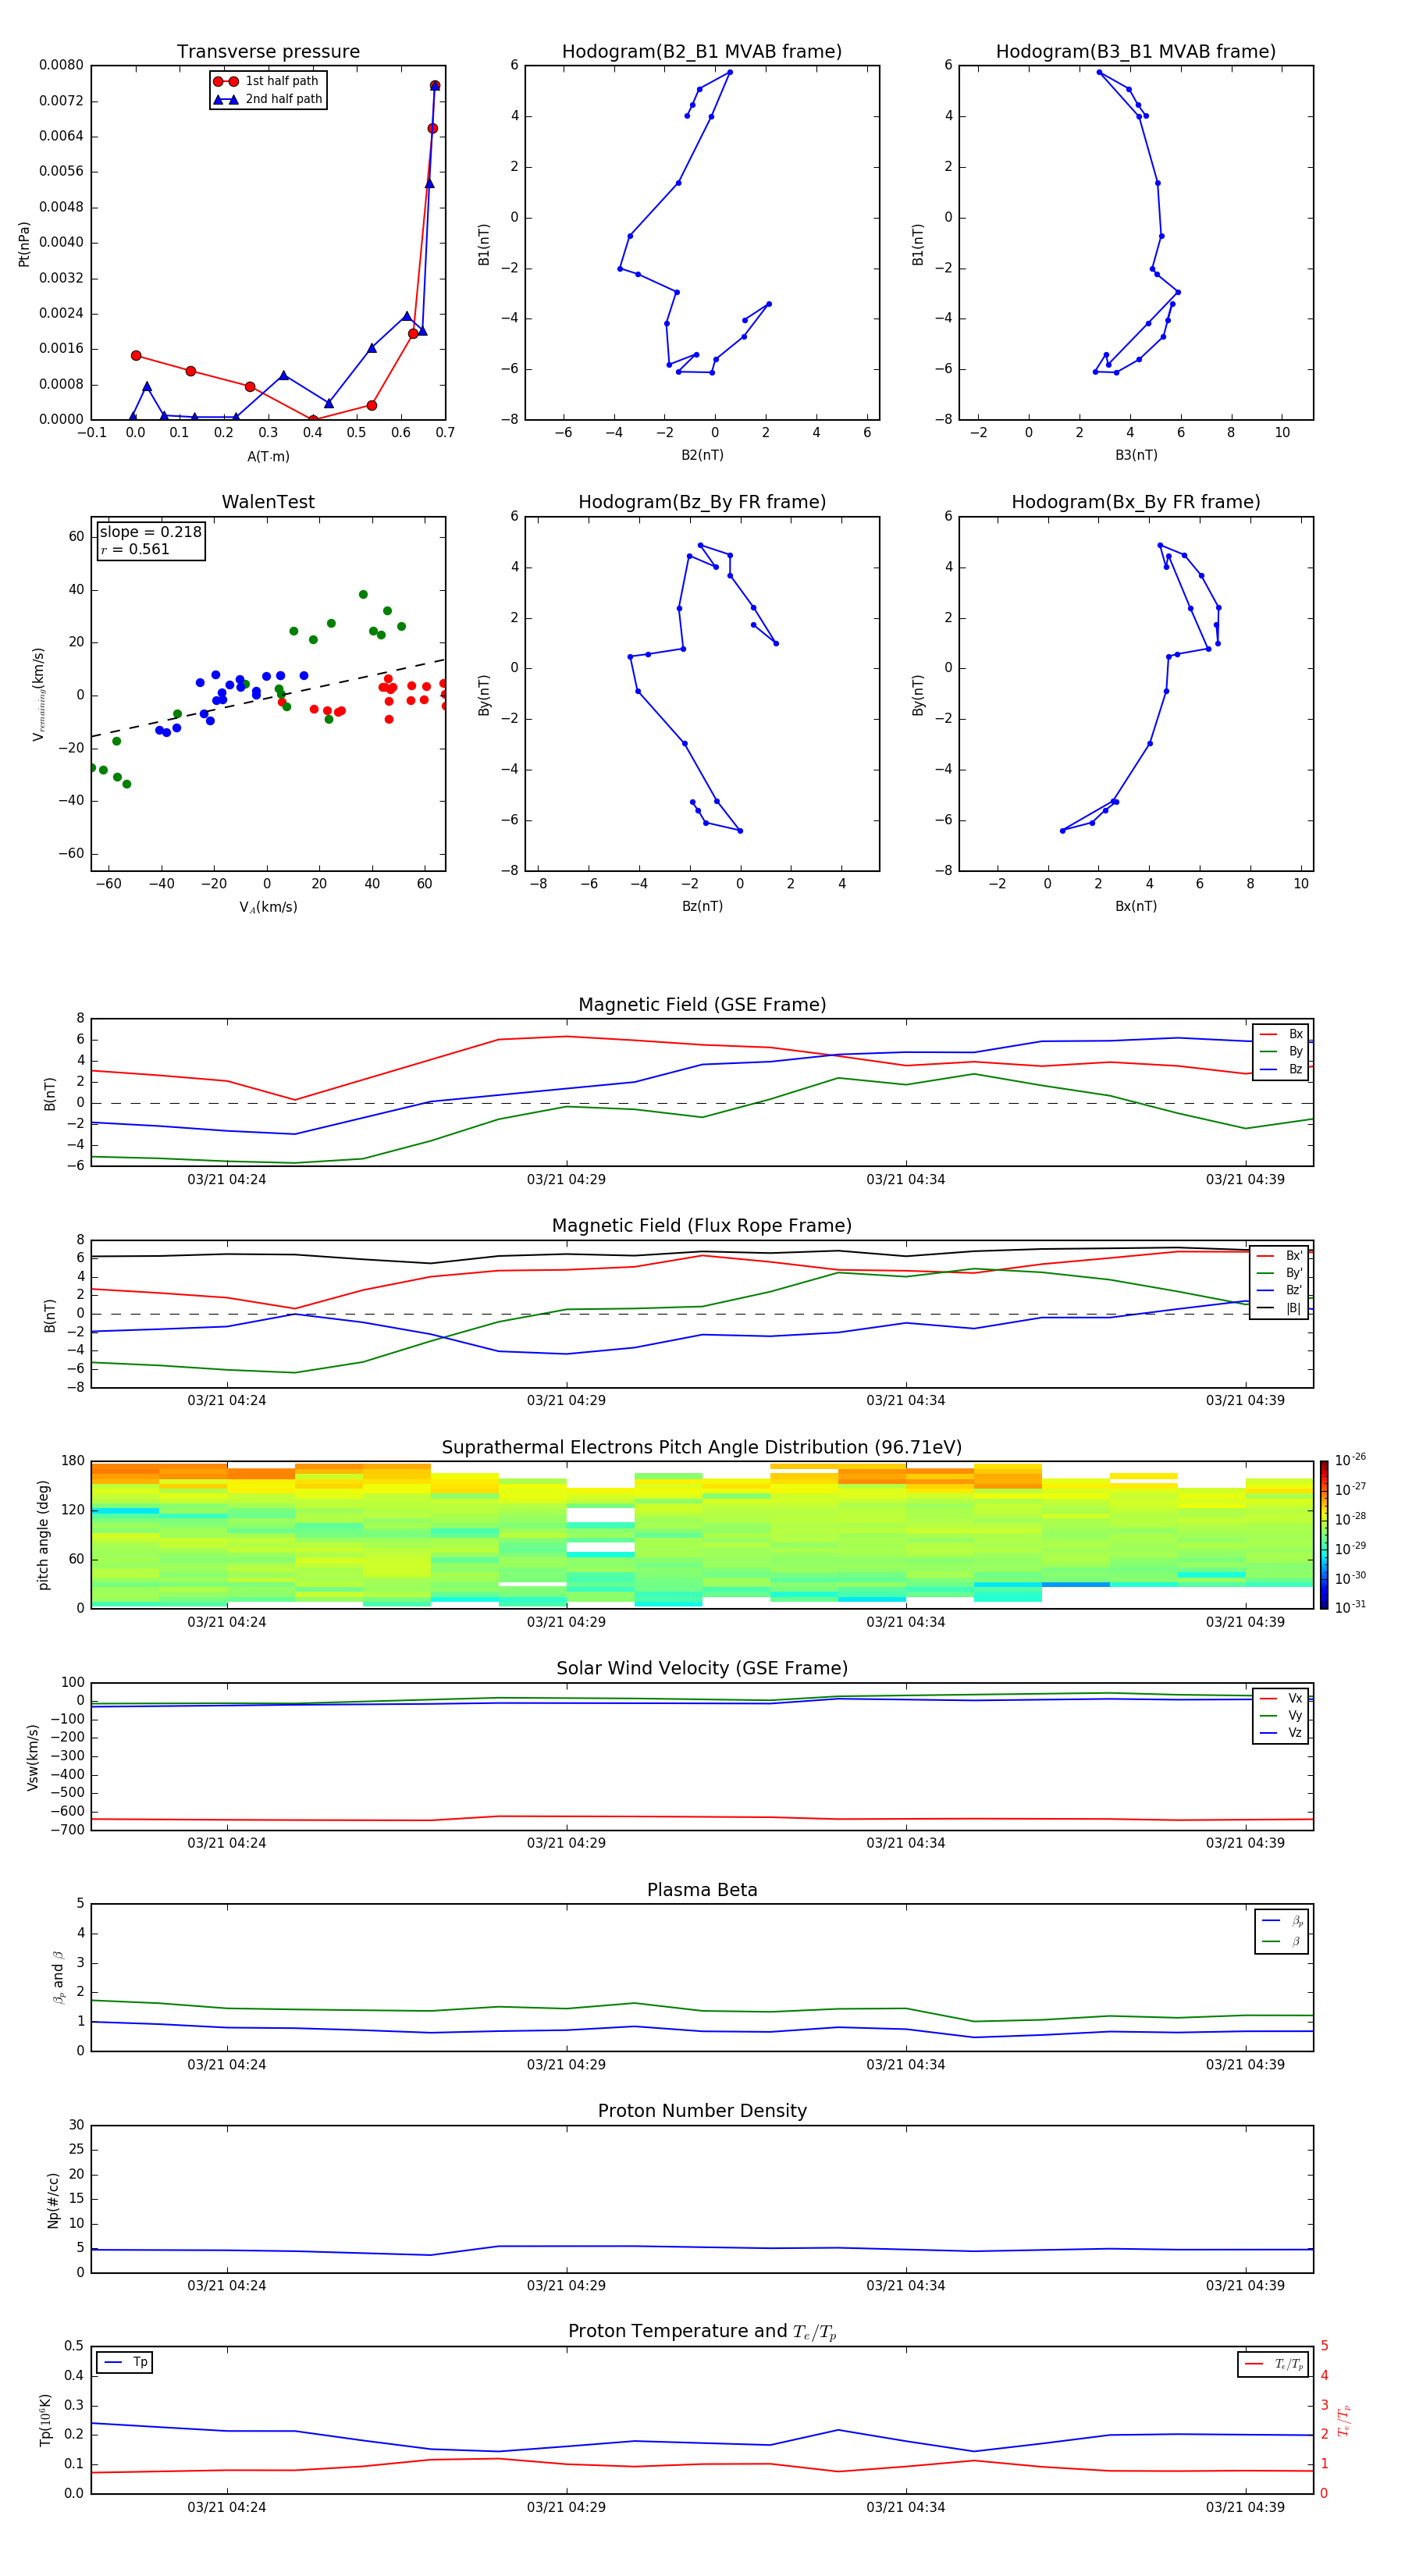Click the "Pt(nPa)" y-axis label
This screenshot has width=1405, height=2576.
(24, 243)
